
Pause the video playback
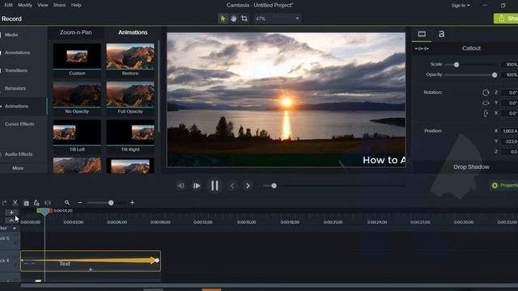pyautogui.click(x=214, y=186)
